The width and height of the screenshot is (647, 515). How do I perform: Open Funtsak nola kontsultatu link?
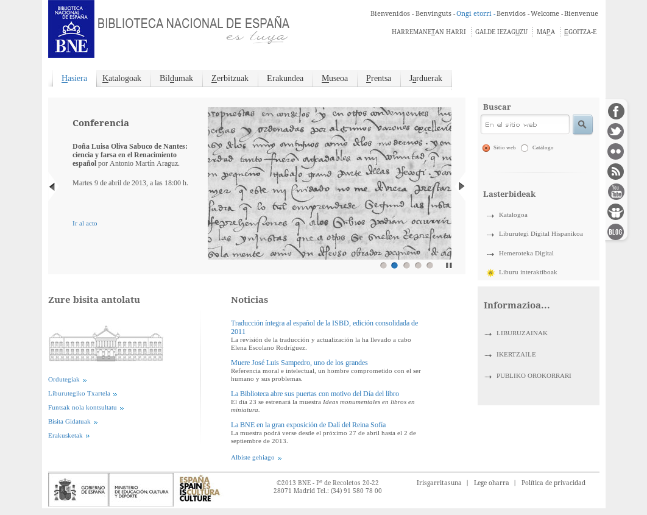point(82,408)
